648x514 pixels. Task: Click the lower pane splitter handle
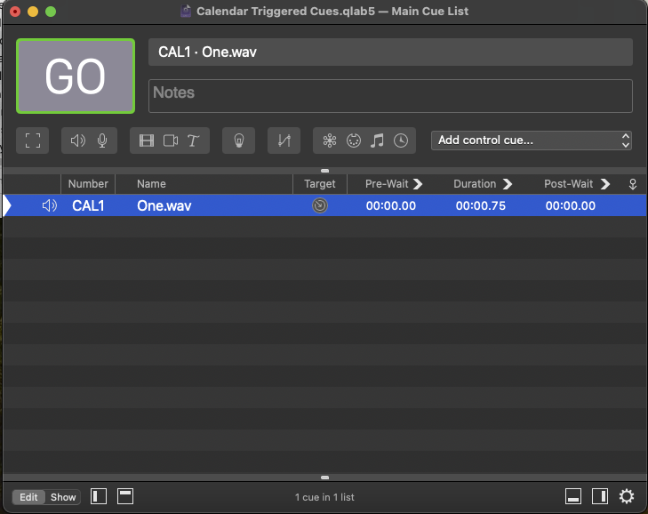(324, 478)
